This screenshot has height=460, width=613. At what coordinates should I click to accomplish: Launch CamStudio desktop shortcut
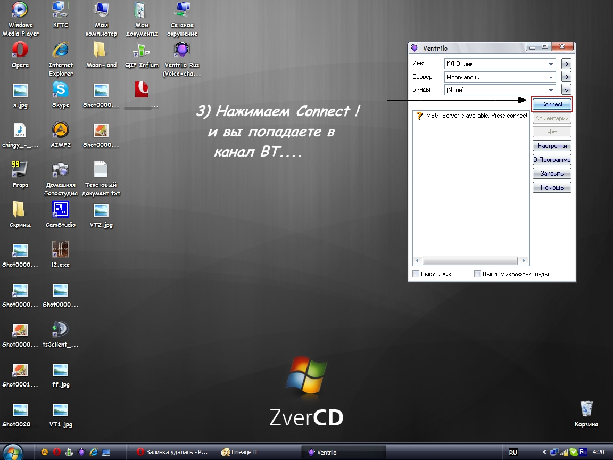click(61, 215)
